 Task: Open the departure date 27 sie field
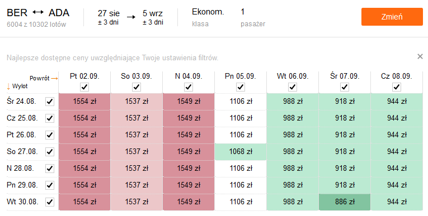pos(109,17)
